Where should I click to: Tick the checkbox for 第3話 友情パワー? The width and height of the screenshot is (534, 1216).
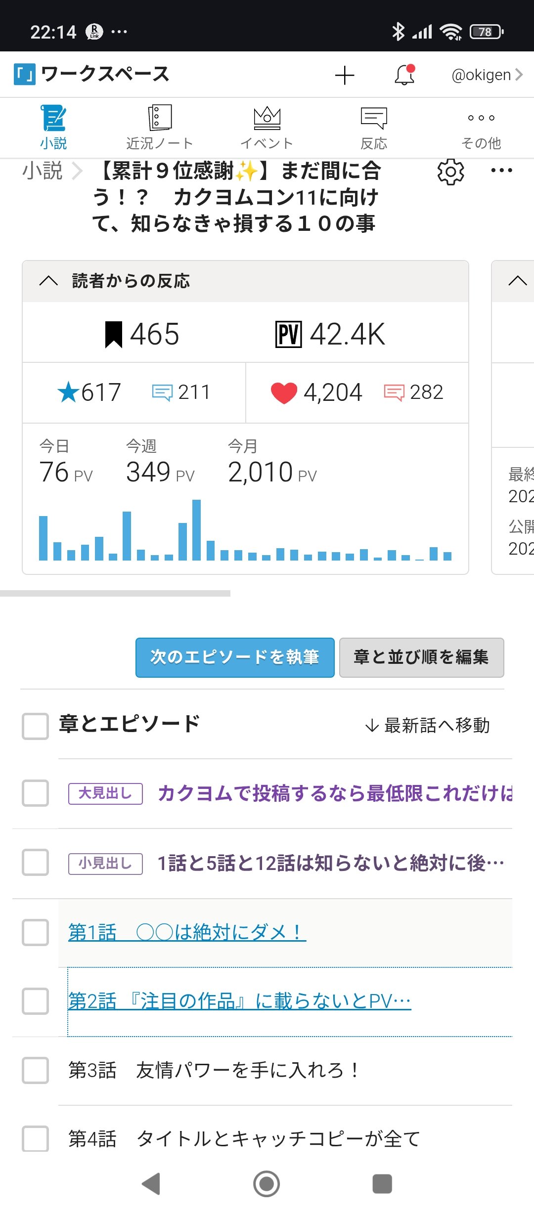(35, 1070)
